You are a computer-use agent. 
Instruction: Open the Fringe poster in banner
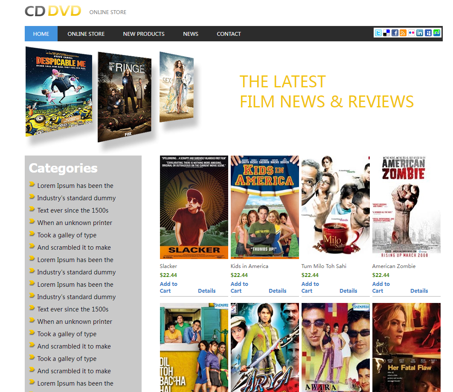[125, 97]
